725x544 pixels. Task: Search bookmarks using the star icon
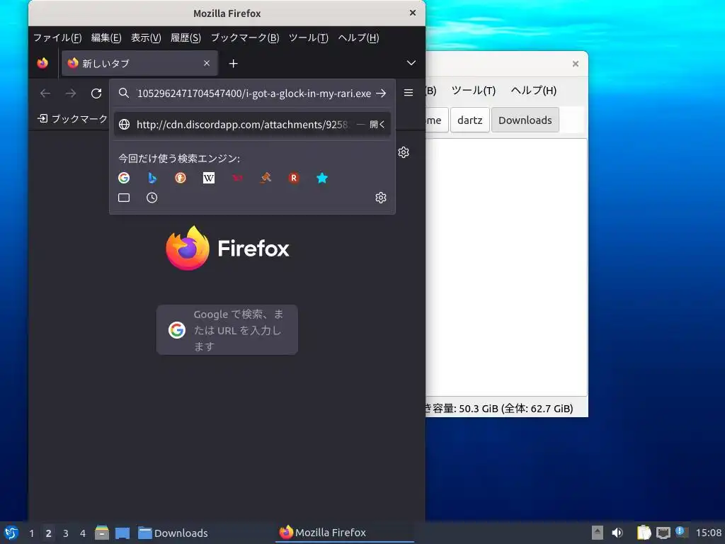[322, 178]
